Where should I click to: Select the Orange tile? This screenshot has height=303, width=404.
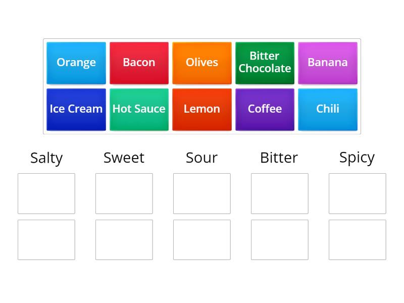tap(76, 63)
